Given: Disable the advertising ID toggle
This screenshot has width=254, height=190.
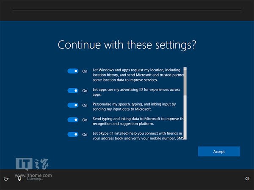Looking at the screenshot, I should 73,91.
